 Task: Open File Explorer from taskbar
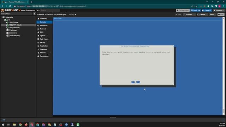(14, 125)
